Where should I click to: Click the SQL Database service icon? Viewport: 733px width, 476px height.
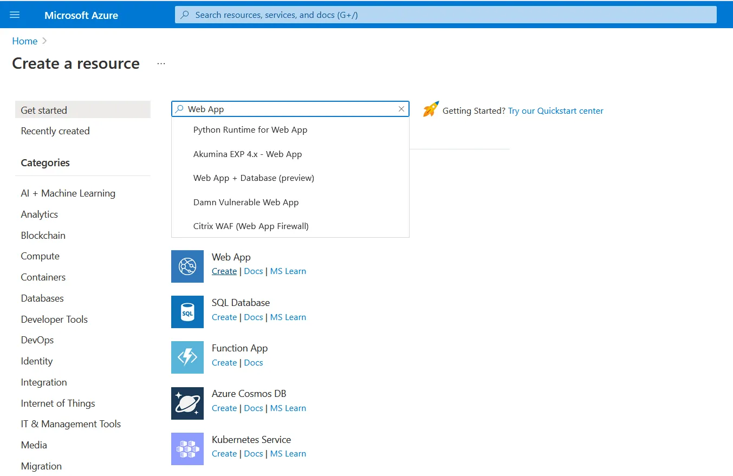pyautogui.click(x=187, y=311)
